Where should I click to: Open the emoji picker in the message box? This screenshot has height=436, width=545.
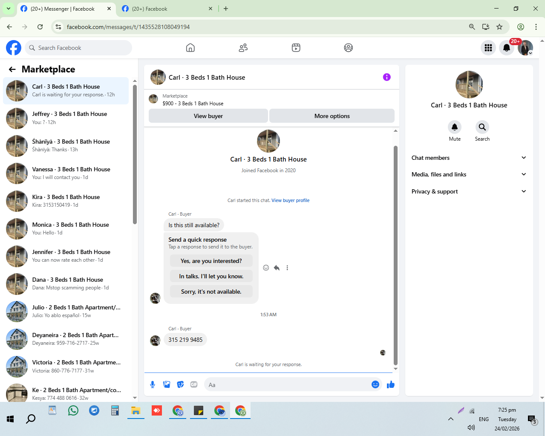(375, 384)
